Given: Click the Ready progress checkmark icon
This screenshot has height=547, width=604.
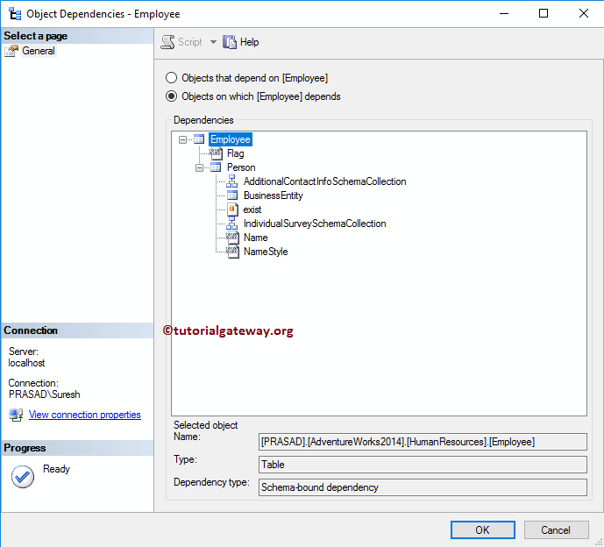Looking at the screenshot, I should click(x=22, y=477).
